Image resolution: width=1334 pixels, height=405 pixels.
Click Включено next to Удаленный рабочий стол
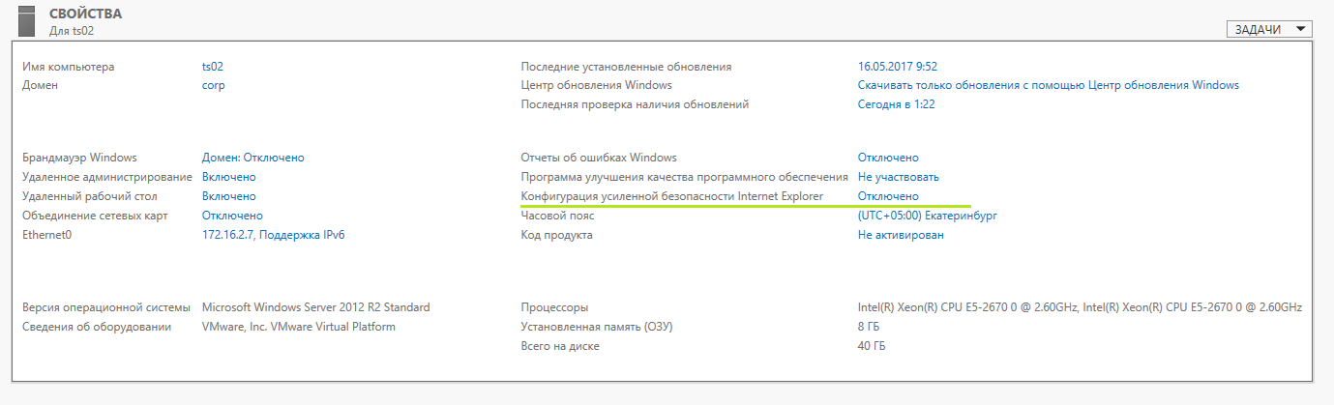coord(229,196)
